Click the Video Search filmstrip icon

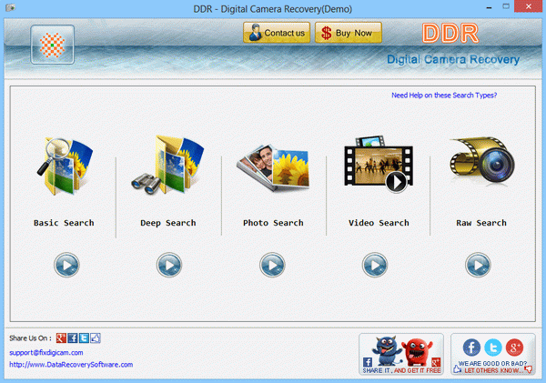point(379,164)
